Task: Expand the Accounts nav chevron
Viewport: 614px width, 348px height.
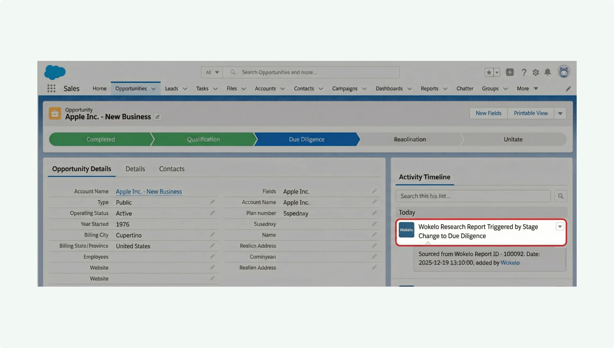Action: point(283,89)
